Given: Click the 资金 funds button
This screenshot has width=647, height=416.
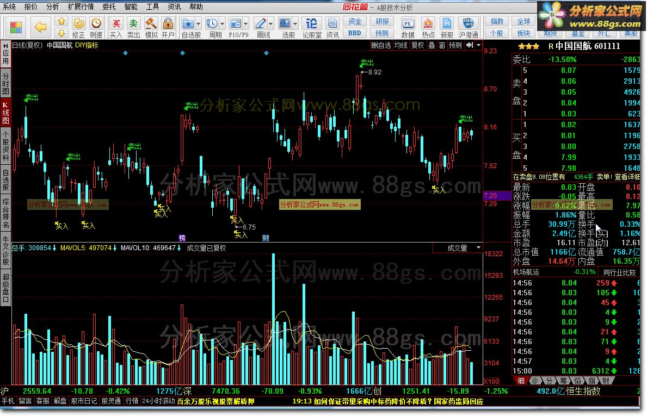Looking at the screenshot, I should click(x=355, y=21).
